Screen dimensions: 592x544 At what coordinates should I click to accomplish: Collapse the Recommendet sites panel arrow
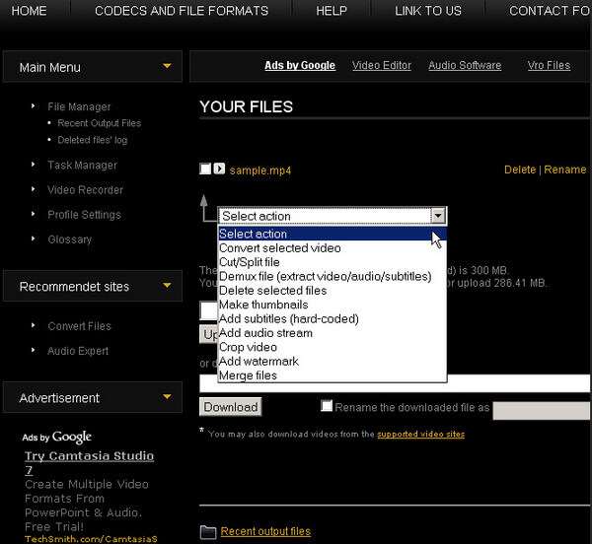pos(167,286)
